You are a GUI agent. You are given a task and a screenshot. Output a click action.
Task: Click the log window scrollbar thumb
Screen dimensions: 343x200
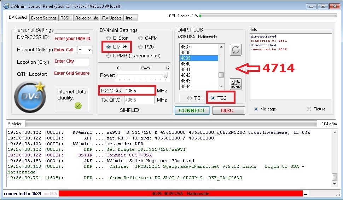(x=335, y=177)
